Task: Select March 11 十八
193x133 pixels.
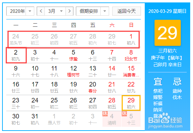Action: tap(54, 71)
